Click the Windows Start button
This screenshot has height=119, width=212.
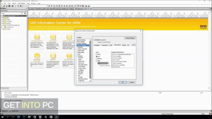2,117
